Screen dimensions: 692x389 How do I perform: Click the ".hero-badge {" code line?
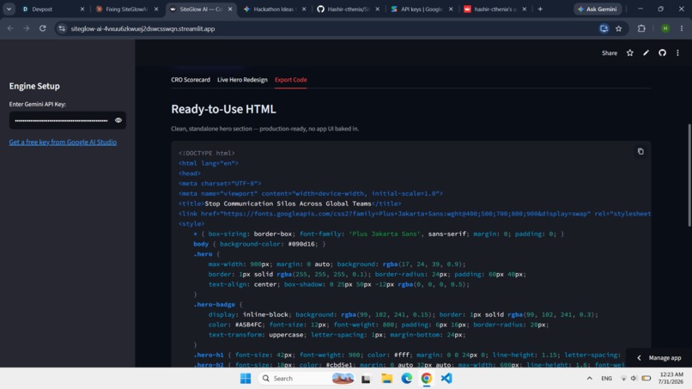pos(218,305)
